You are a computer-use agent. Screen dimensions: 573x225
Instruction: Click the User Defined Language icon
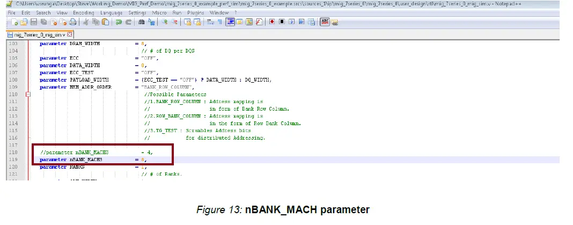[x=239, y=22]
